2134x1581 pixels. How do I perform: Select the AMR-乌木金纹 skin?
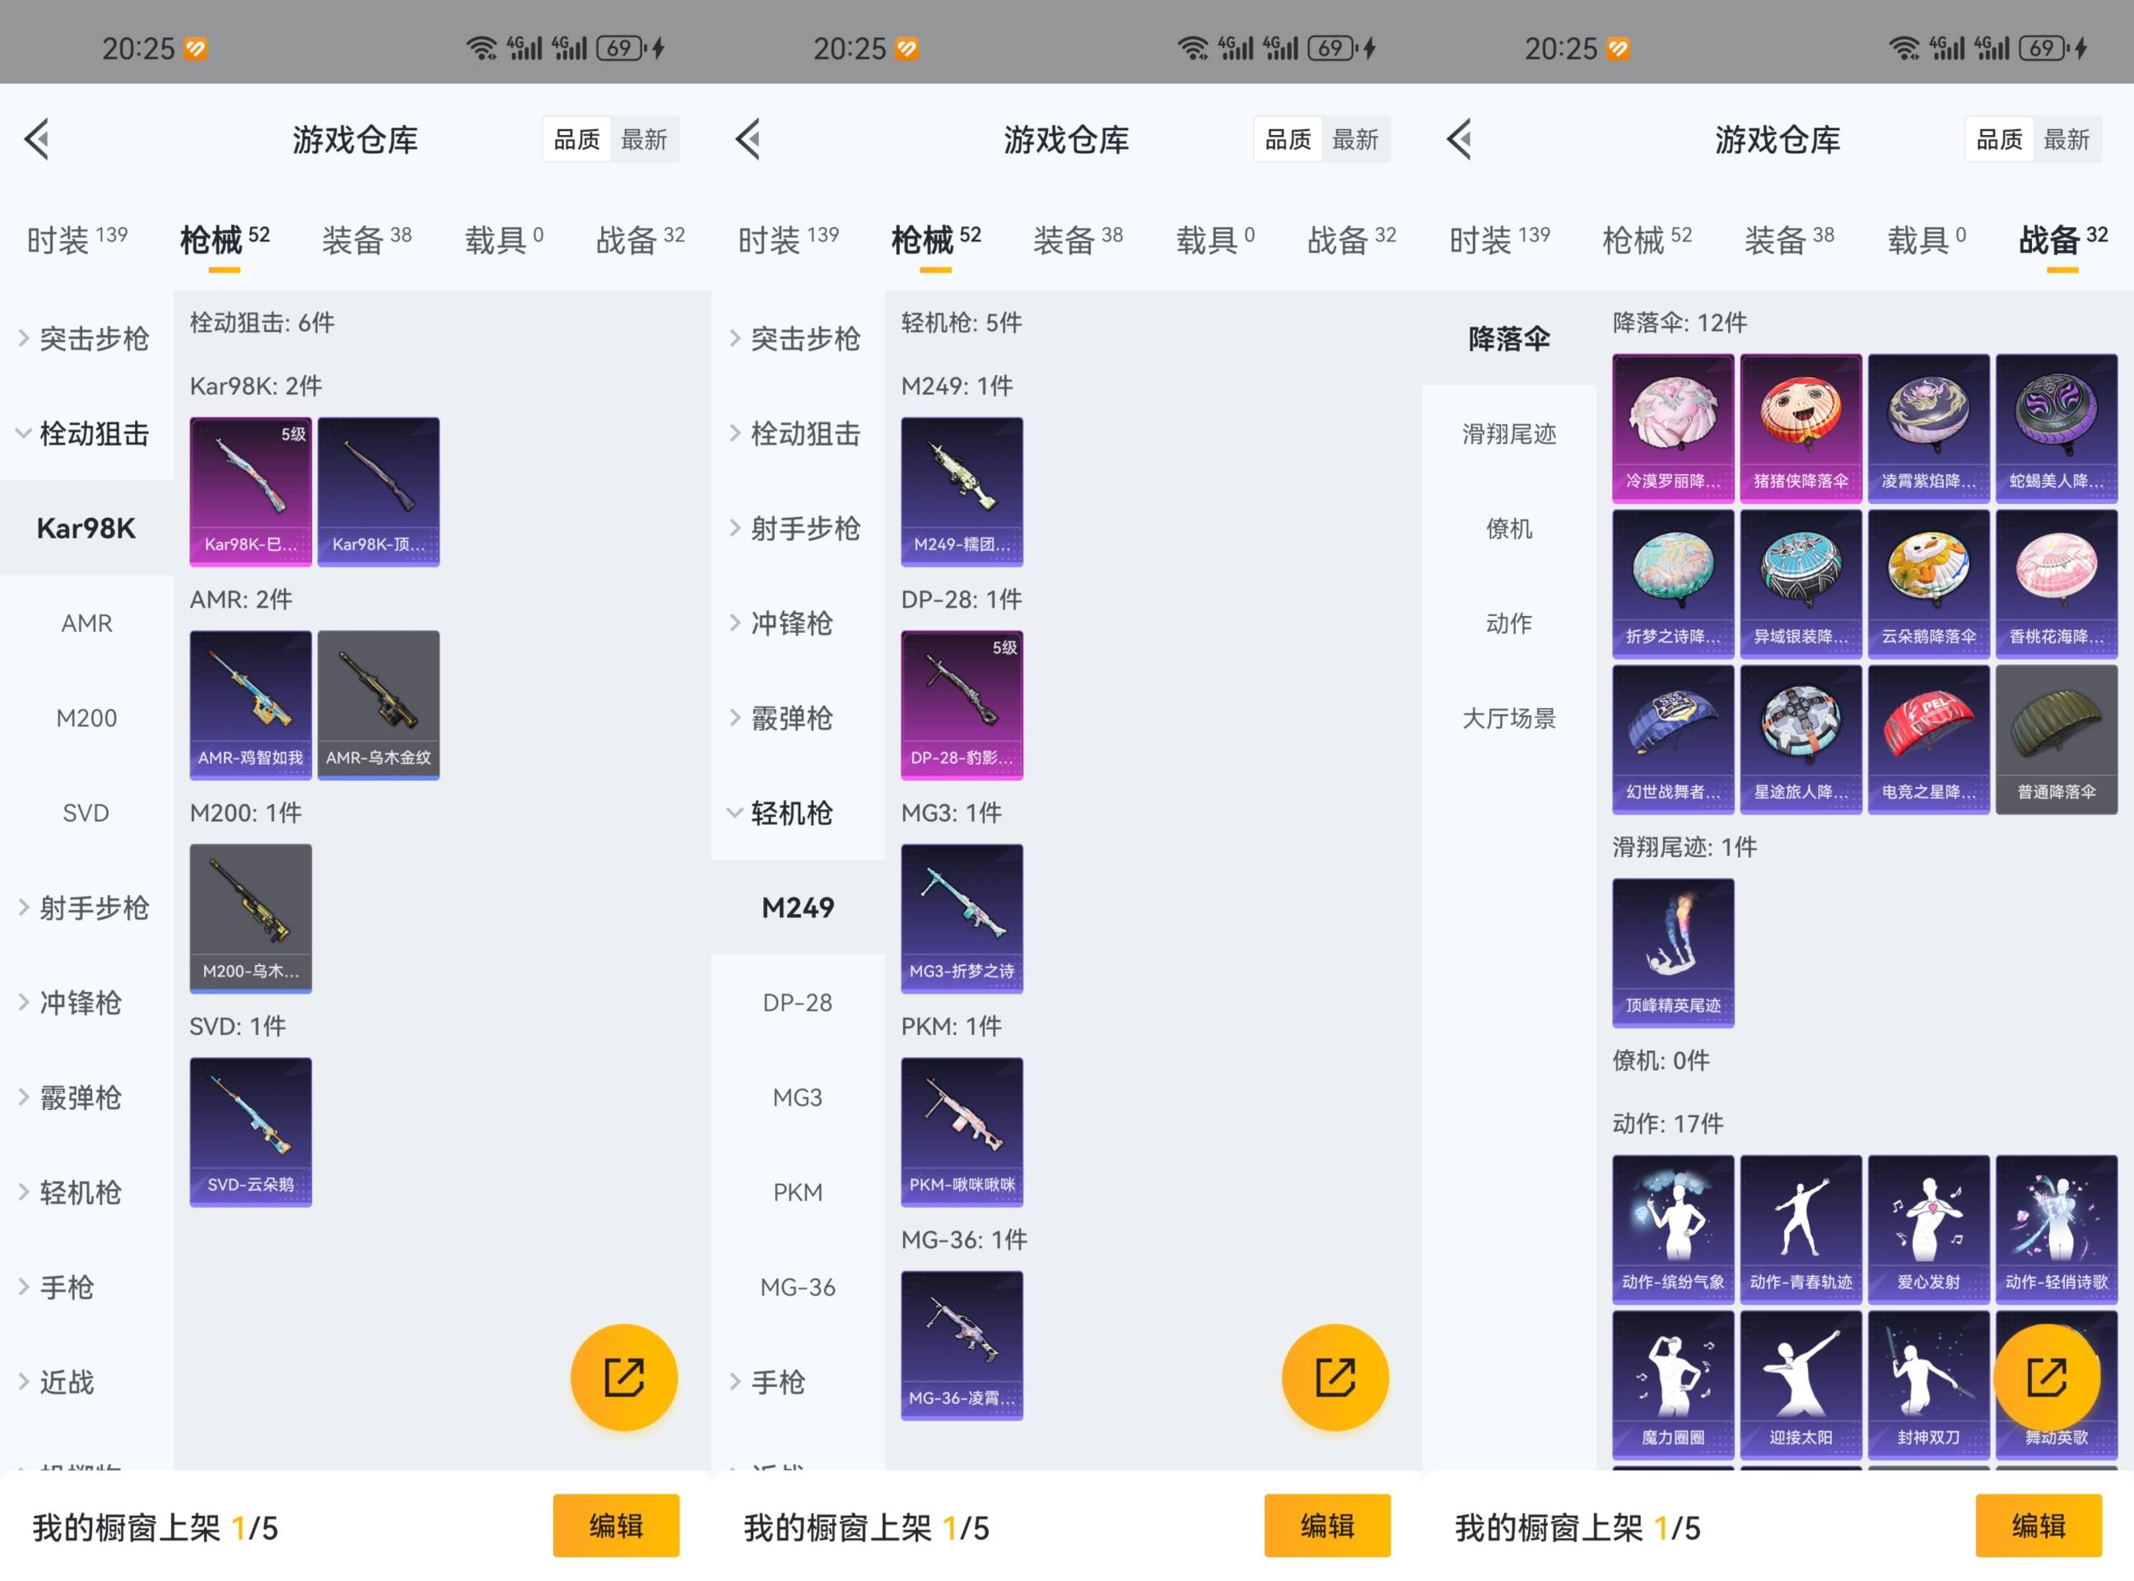[x=378, y=704]
